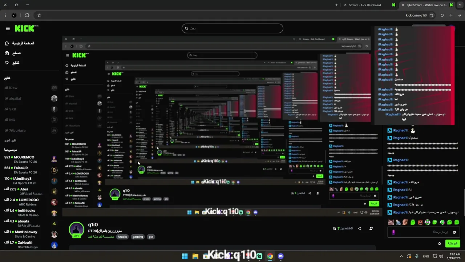Open FaisalJR recommended channel
This screenshot has width=465, height=262.
(31, 170)
